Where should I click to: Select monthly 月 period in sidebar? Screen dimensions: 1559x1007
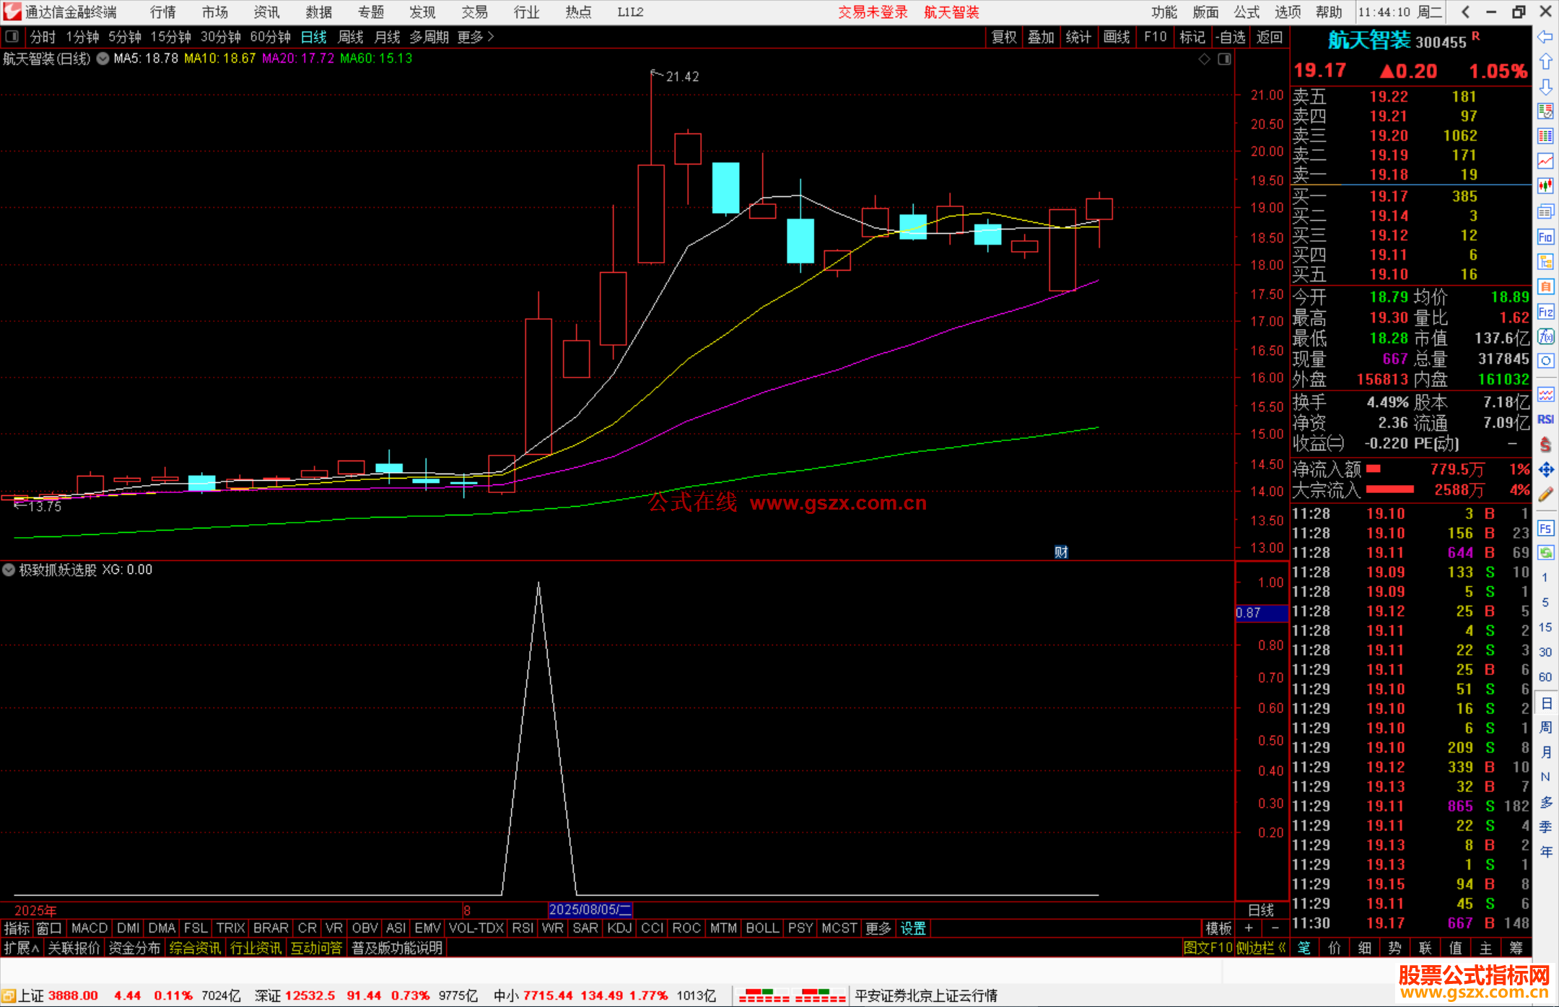coord(1546,752)
